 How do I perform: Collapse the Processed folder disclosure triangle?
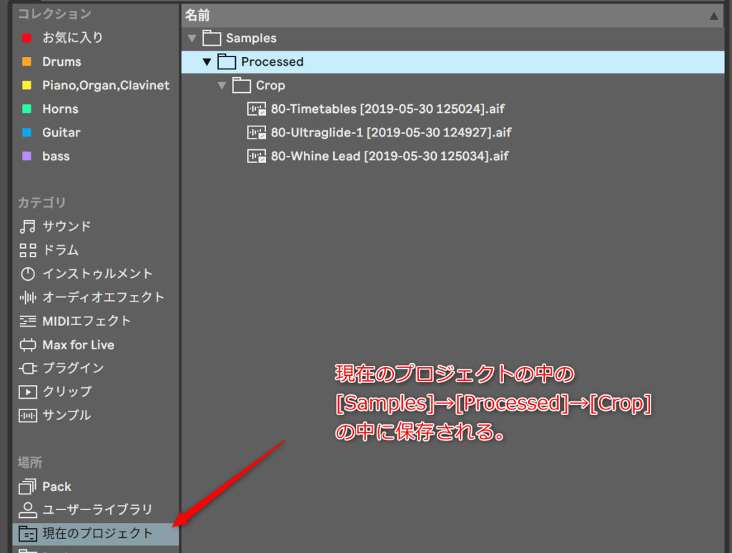point(207,62)
